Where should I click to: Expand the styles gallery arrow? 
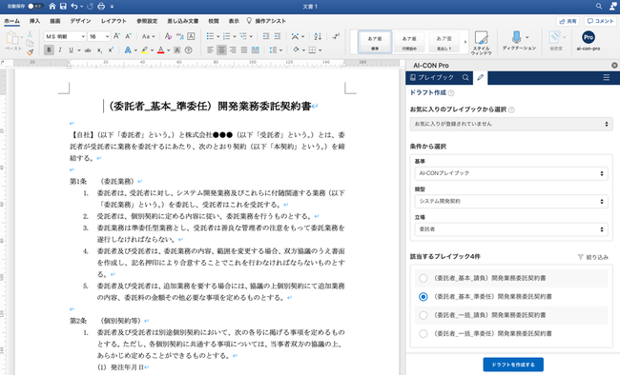pos(465,42)
